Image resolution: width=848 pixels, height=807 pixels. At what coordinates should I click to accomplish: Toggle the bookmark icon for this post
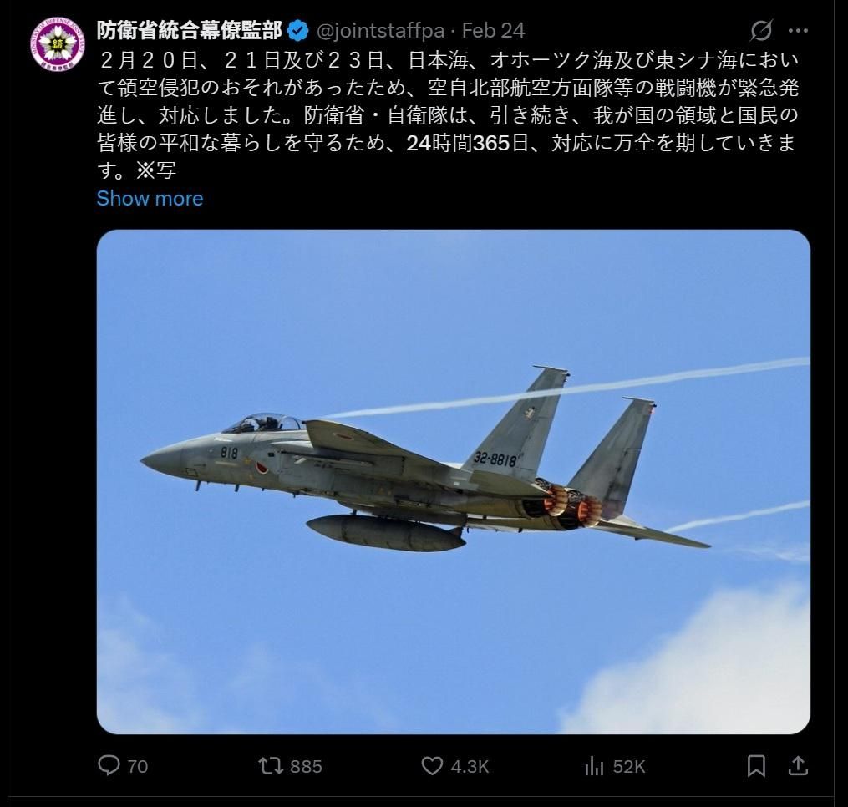point(756,766)
